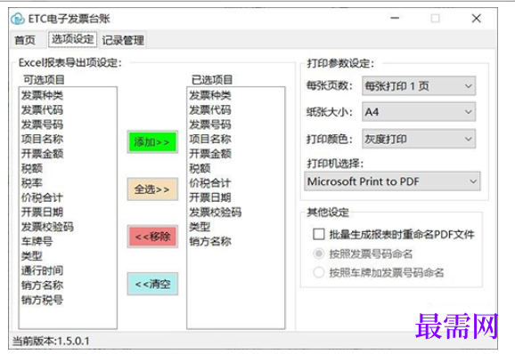Screen dimensions: 515x354
Task: Select 销方名称 in 可选项目 list
Action: 42,286
